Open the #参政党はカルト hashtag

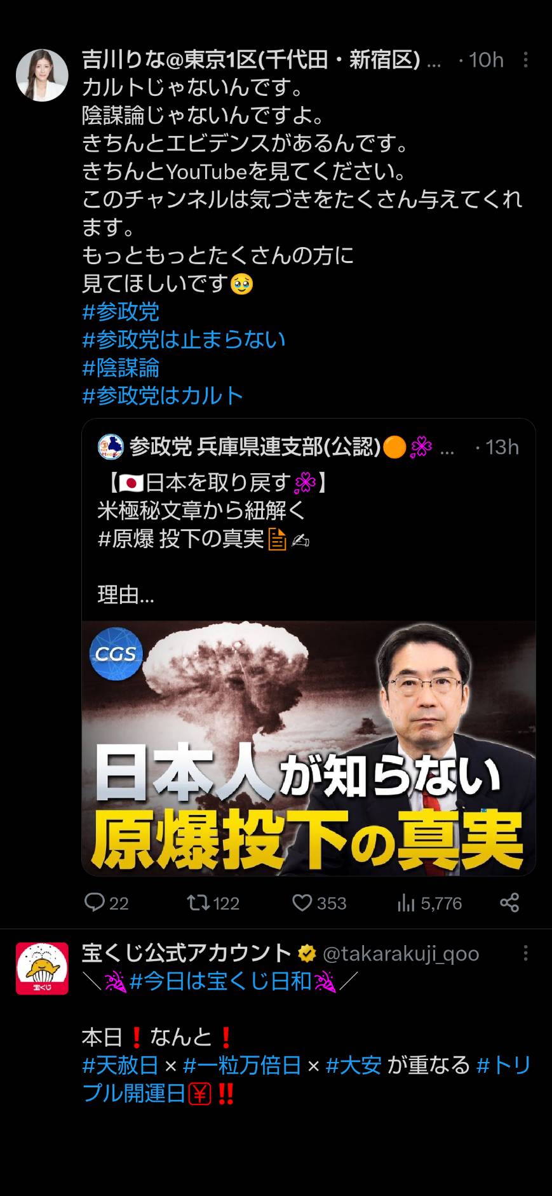(163, 396)
